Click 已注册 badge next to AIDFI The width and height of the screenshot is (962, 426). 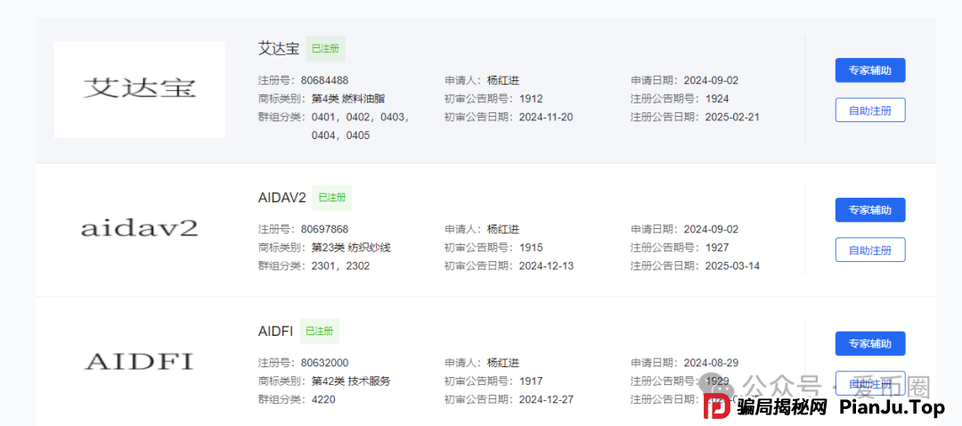click(x=319, y=332)
